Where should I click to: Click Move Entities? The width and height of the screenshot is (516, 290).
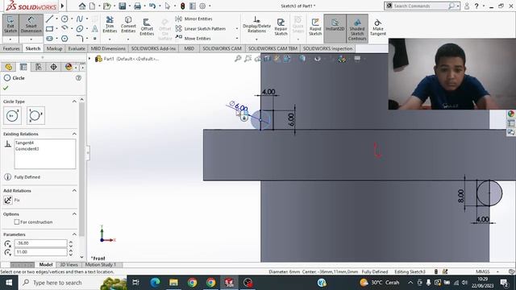(193, 38)
